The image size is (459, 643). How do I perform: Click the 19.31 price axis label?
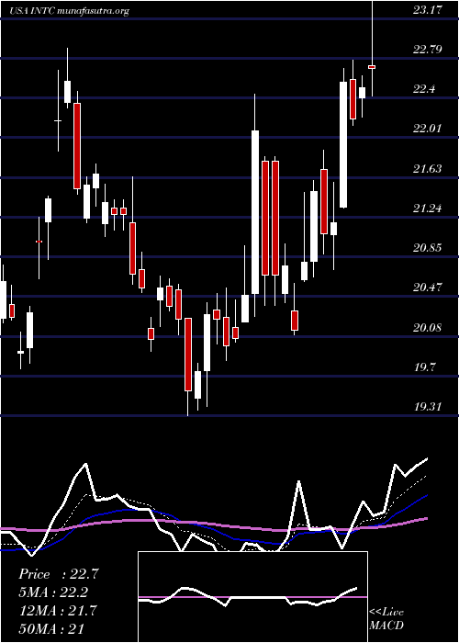point(427,406)
